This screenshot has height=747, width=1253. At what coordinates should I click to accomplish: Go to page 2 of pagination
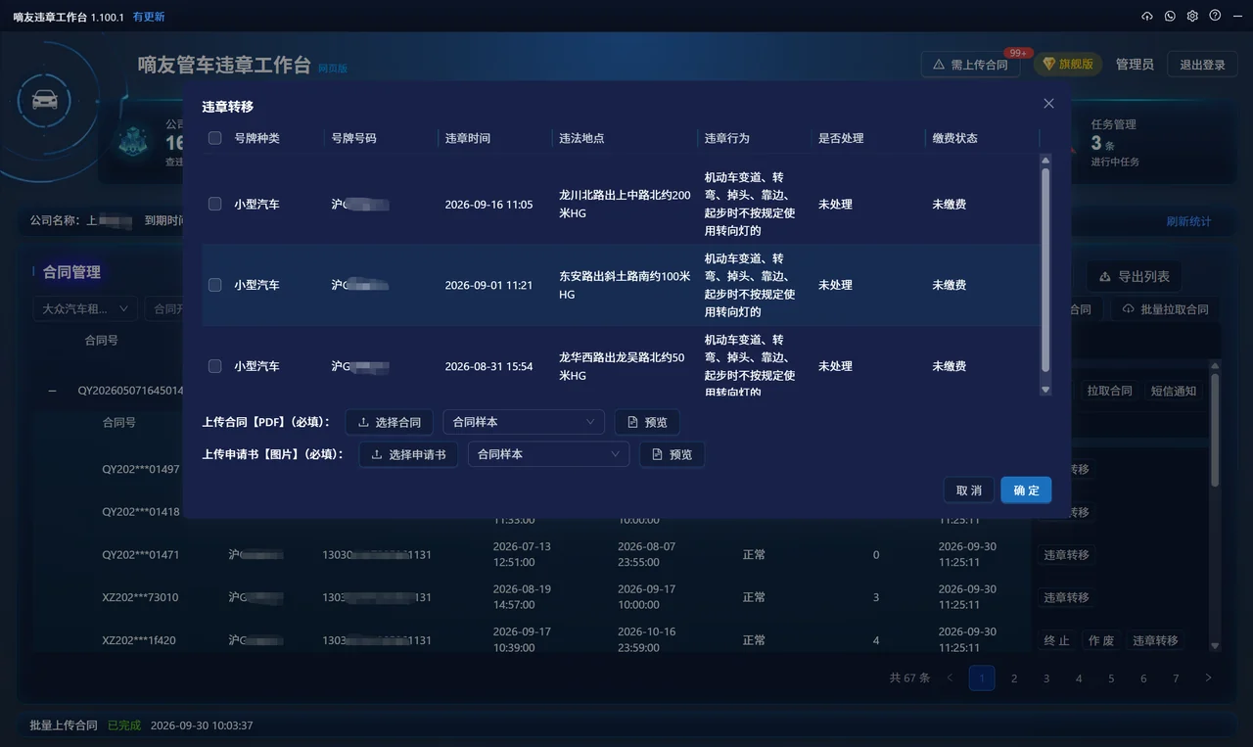tap(1014, 678)
